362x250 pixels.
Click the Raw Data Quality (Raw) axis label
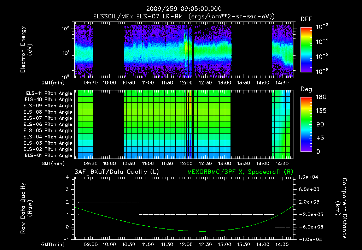click(x=26, y=208)
